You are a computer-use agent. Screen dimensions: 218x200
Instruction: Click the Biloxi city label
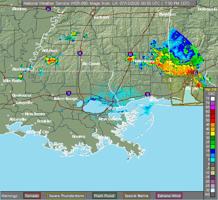pyautogui.click(x=154, y=100)
